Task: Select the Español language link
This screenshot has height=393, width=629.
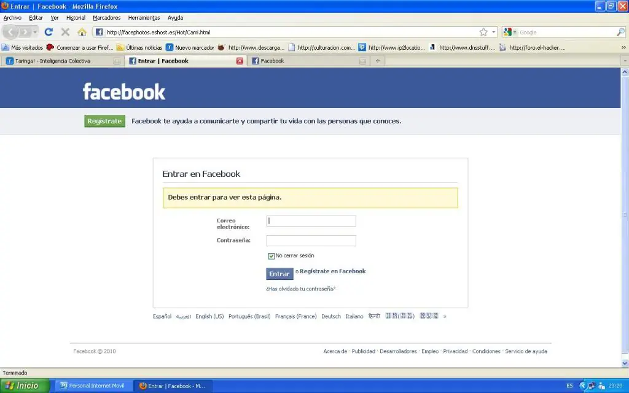Action: 162,316
